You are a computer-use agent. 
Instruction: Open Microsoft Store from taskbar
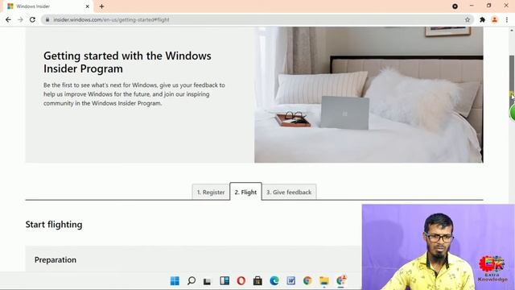tap(257, 281)
